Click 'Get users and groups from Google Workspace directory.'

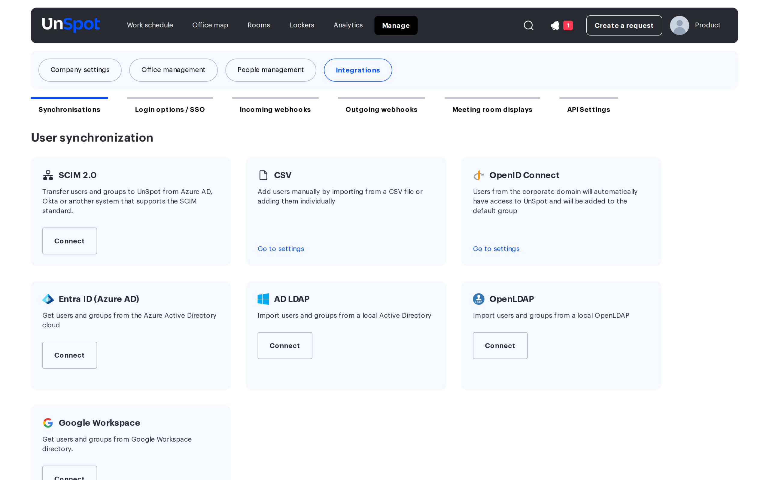point(117,444)
